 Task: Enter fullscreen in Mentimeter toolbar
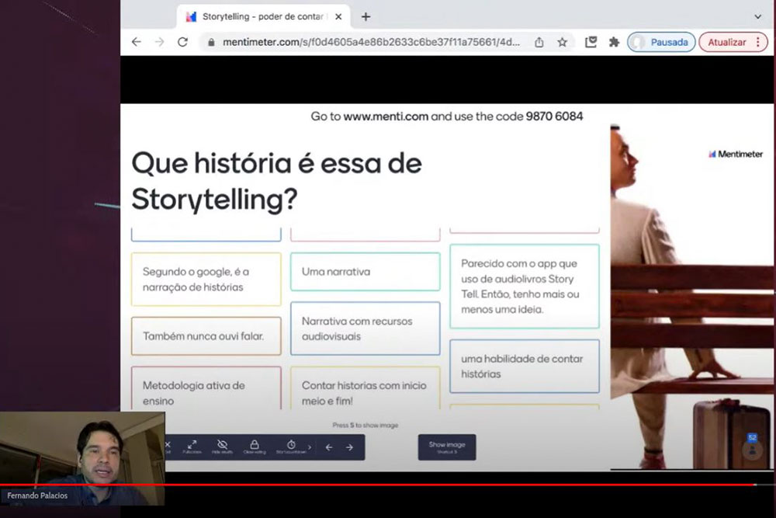(x=192, y=447)
